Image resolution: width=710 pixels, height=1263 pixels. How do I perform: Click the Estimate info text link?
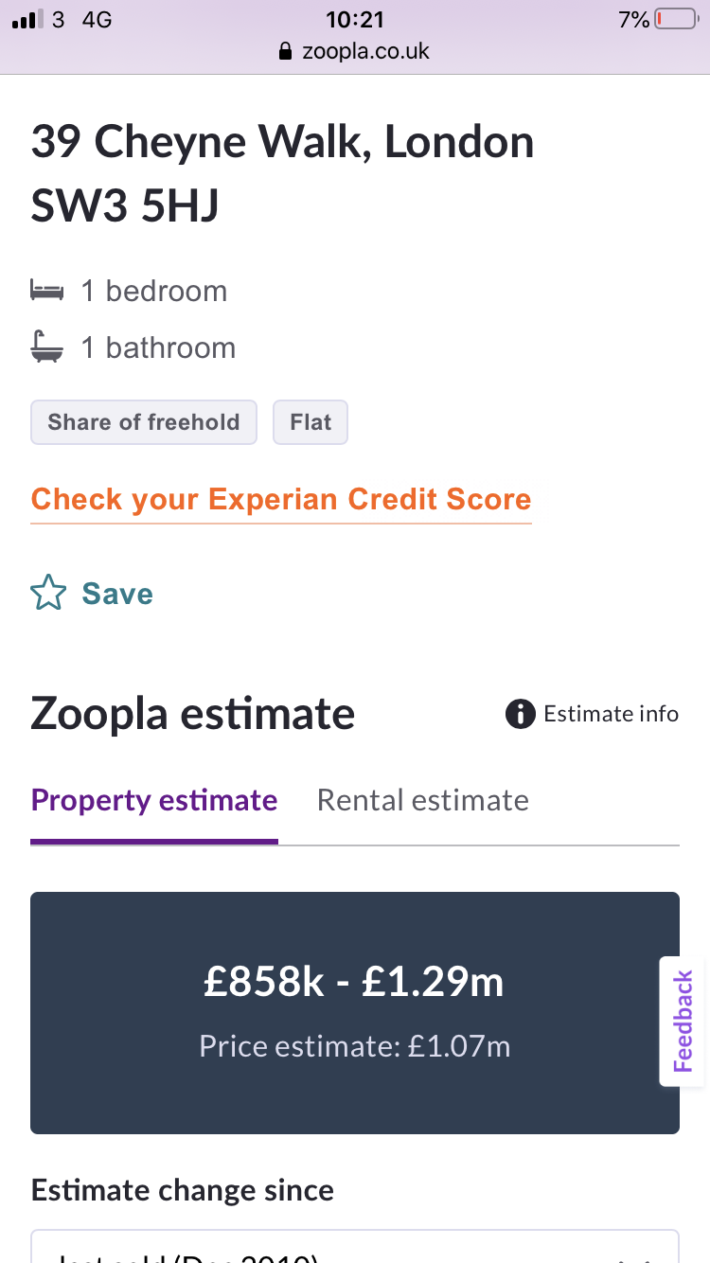point(611,714)
